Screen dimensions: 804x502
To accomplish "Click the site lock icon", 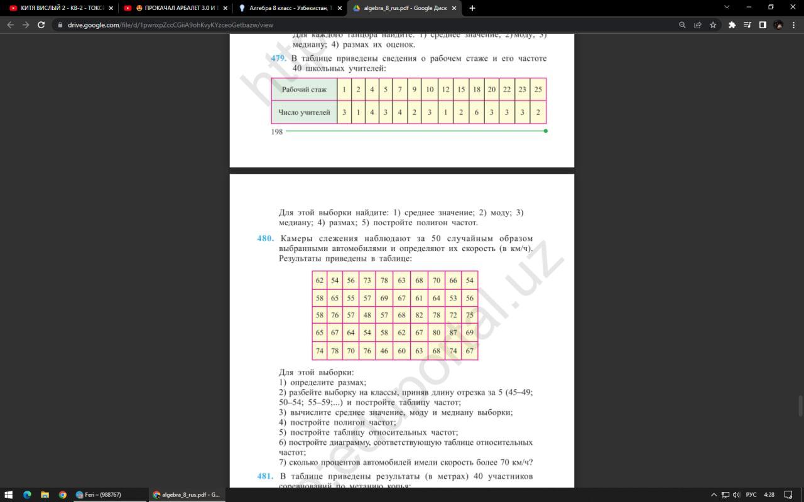I will click(x=60, y=25).
